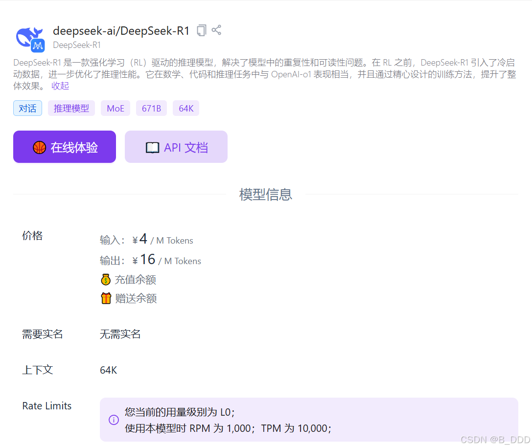This screenshot has height=448, width=532.
Task: Open the 在线体验 online trial button
Action: click(65, 147)
